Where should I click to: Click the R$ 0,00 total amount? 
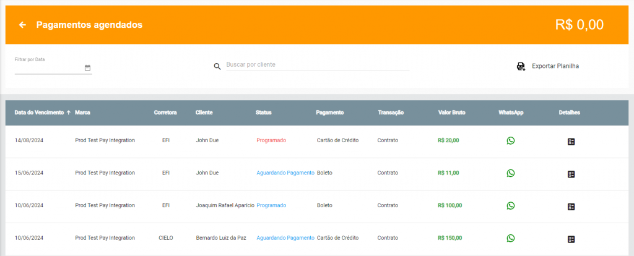[x=580, y=25]
